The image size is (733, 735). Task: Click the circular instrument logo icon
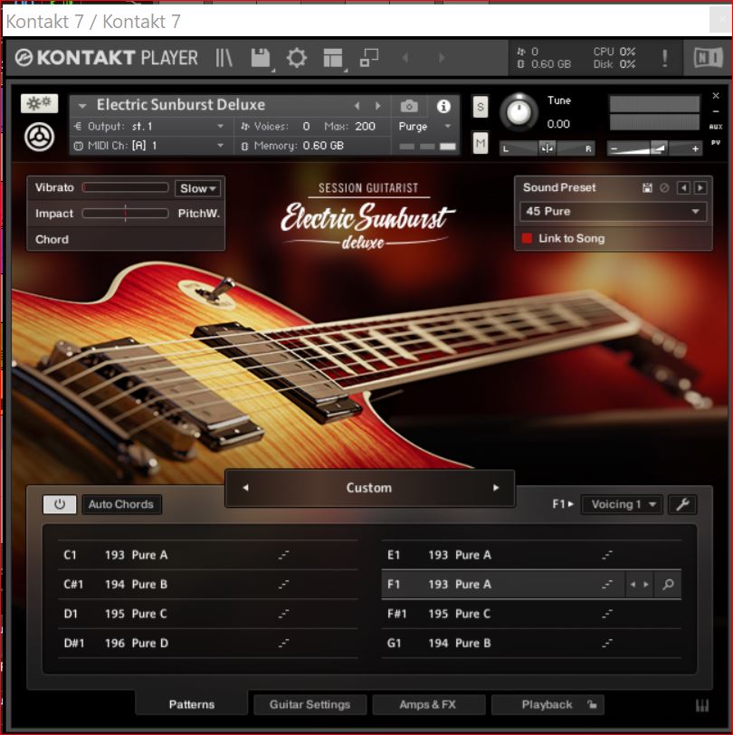click(x=40, y=137)
